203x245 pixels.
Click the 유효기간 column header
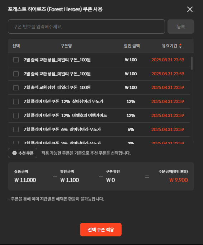click(x=169, y=46)
